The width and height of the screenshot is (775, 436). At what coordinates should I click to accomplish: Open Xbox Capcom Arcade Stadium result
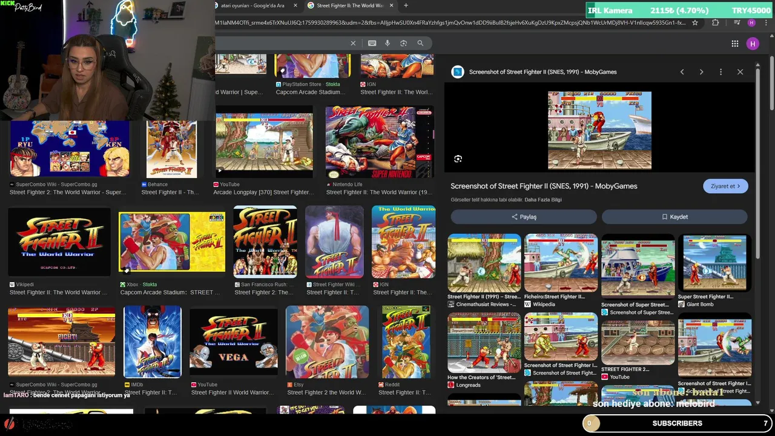click(172, 242)
